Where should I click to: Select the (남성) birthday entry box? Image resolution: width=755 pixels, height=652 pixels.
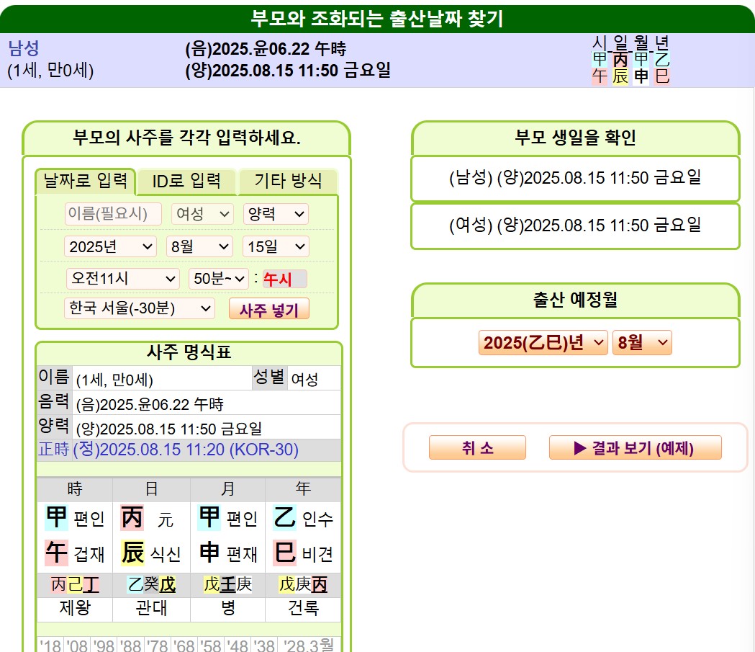(575, 178)
